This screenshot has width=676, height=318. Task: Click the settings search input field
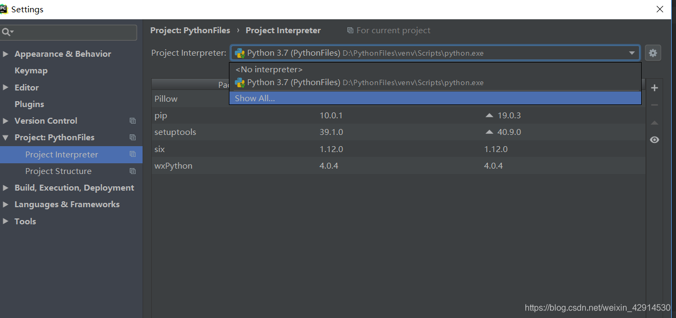(x=69, y=32)
